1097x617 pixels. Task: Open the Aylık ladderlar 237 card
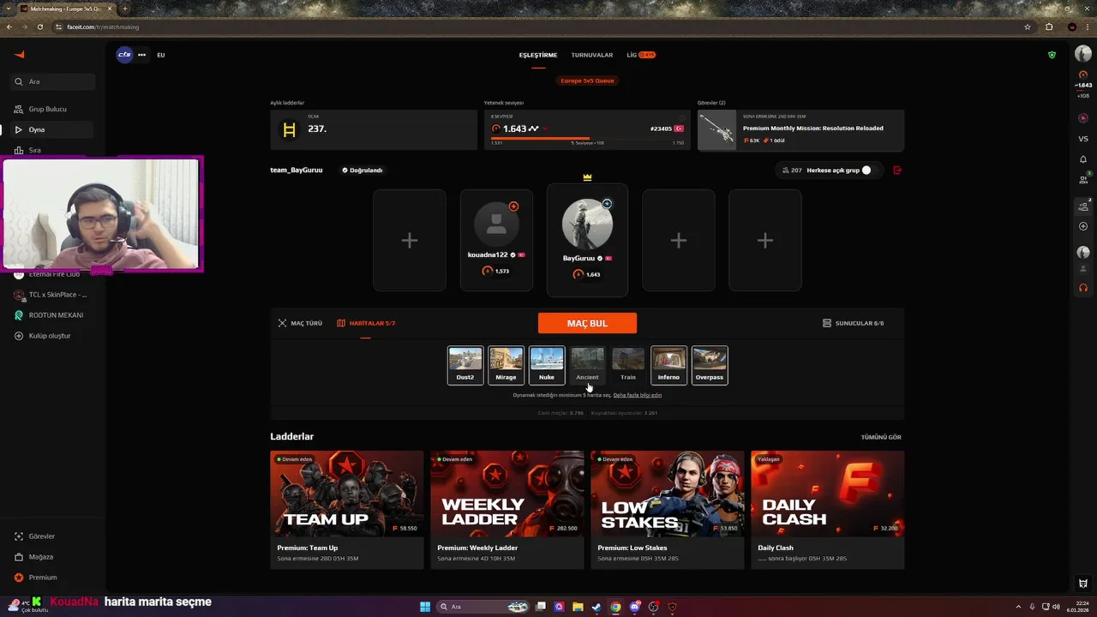coord(374,129)
